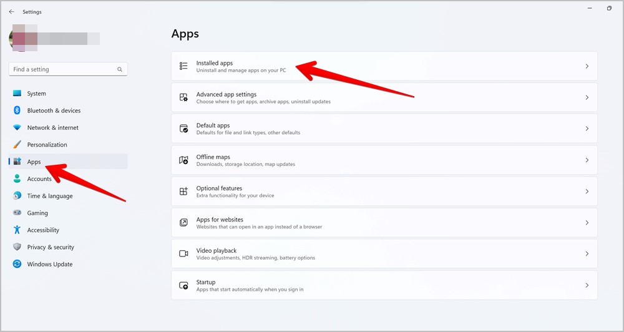Click the Find a setting field
The width and height of the screenshot is (624, 332).
tap(68, 69)
